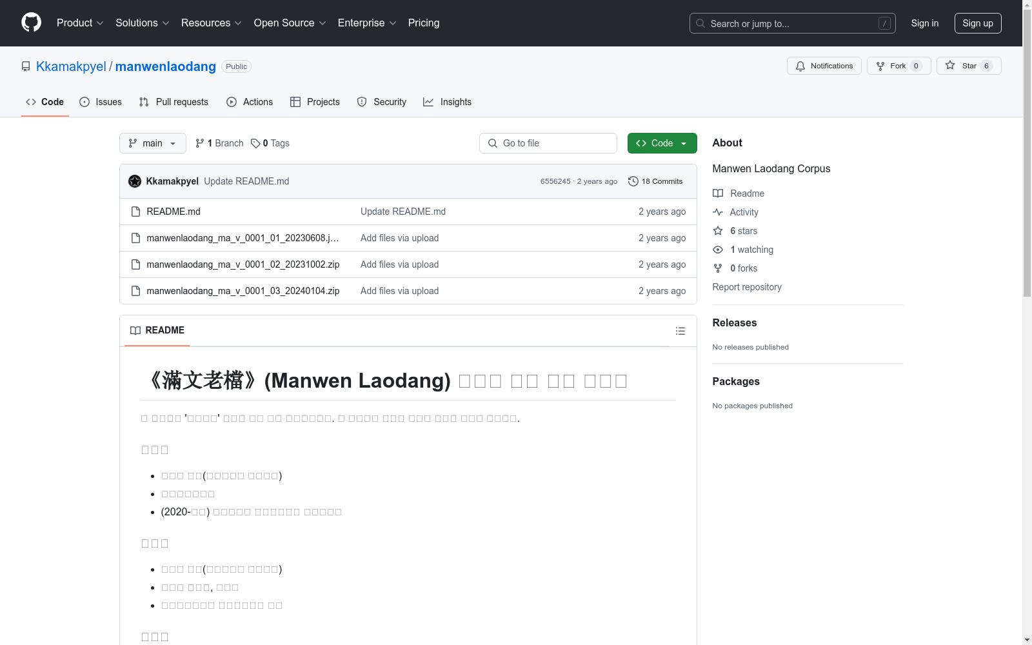Viewport: 1032px width, 645px height.
Task: Expand the Enterprise menu
Action: [x=367, y=23]
